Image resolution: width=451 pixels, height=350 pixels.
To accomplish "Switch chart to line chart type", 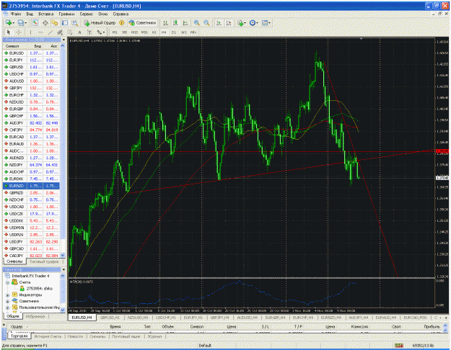I will [x=185, y=22].
